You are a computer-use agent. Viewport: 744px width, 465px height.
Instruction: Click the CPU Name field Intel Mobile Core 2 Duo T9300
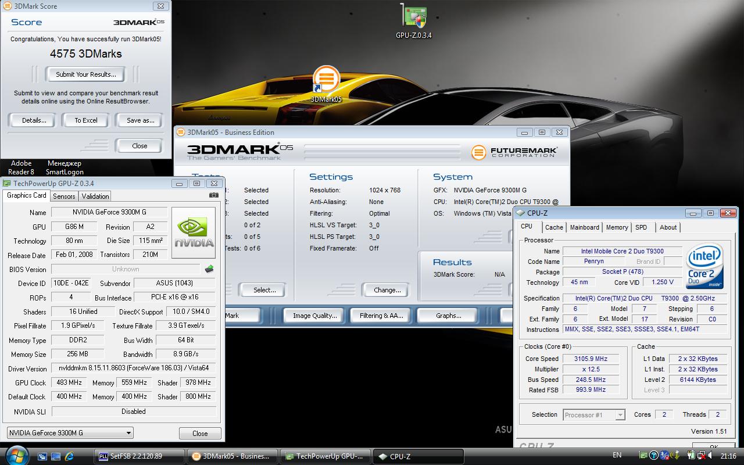623,251
